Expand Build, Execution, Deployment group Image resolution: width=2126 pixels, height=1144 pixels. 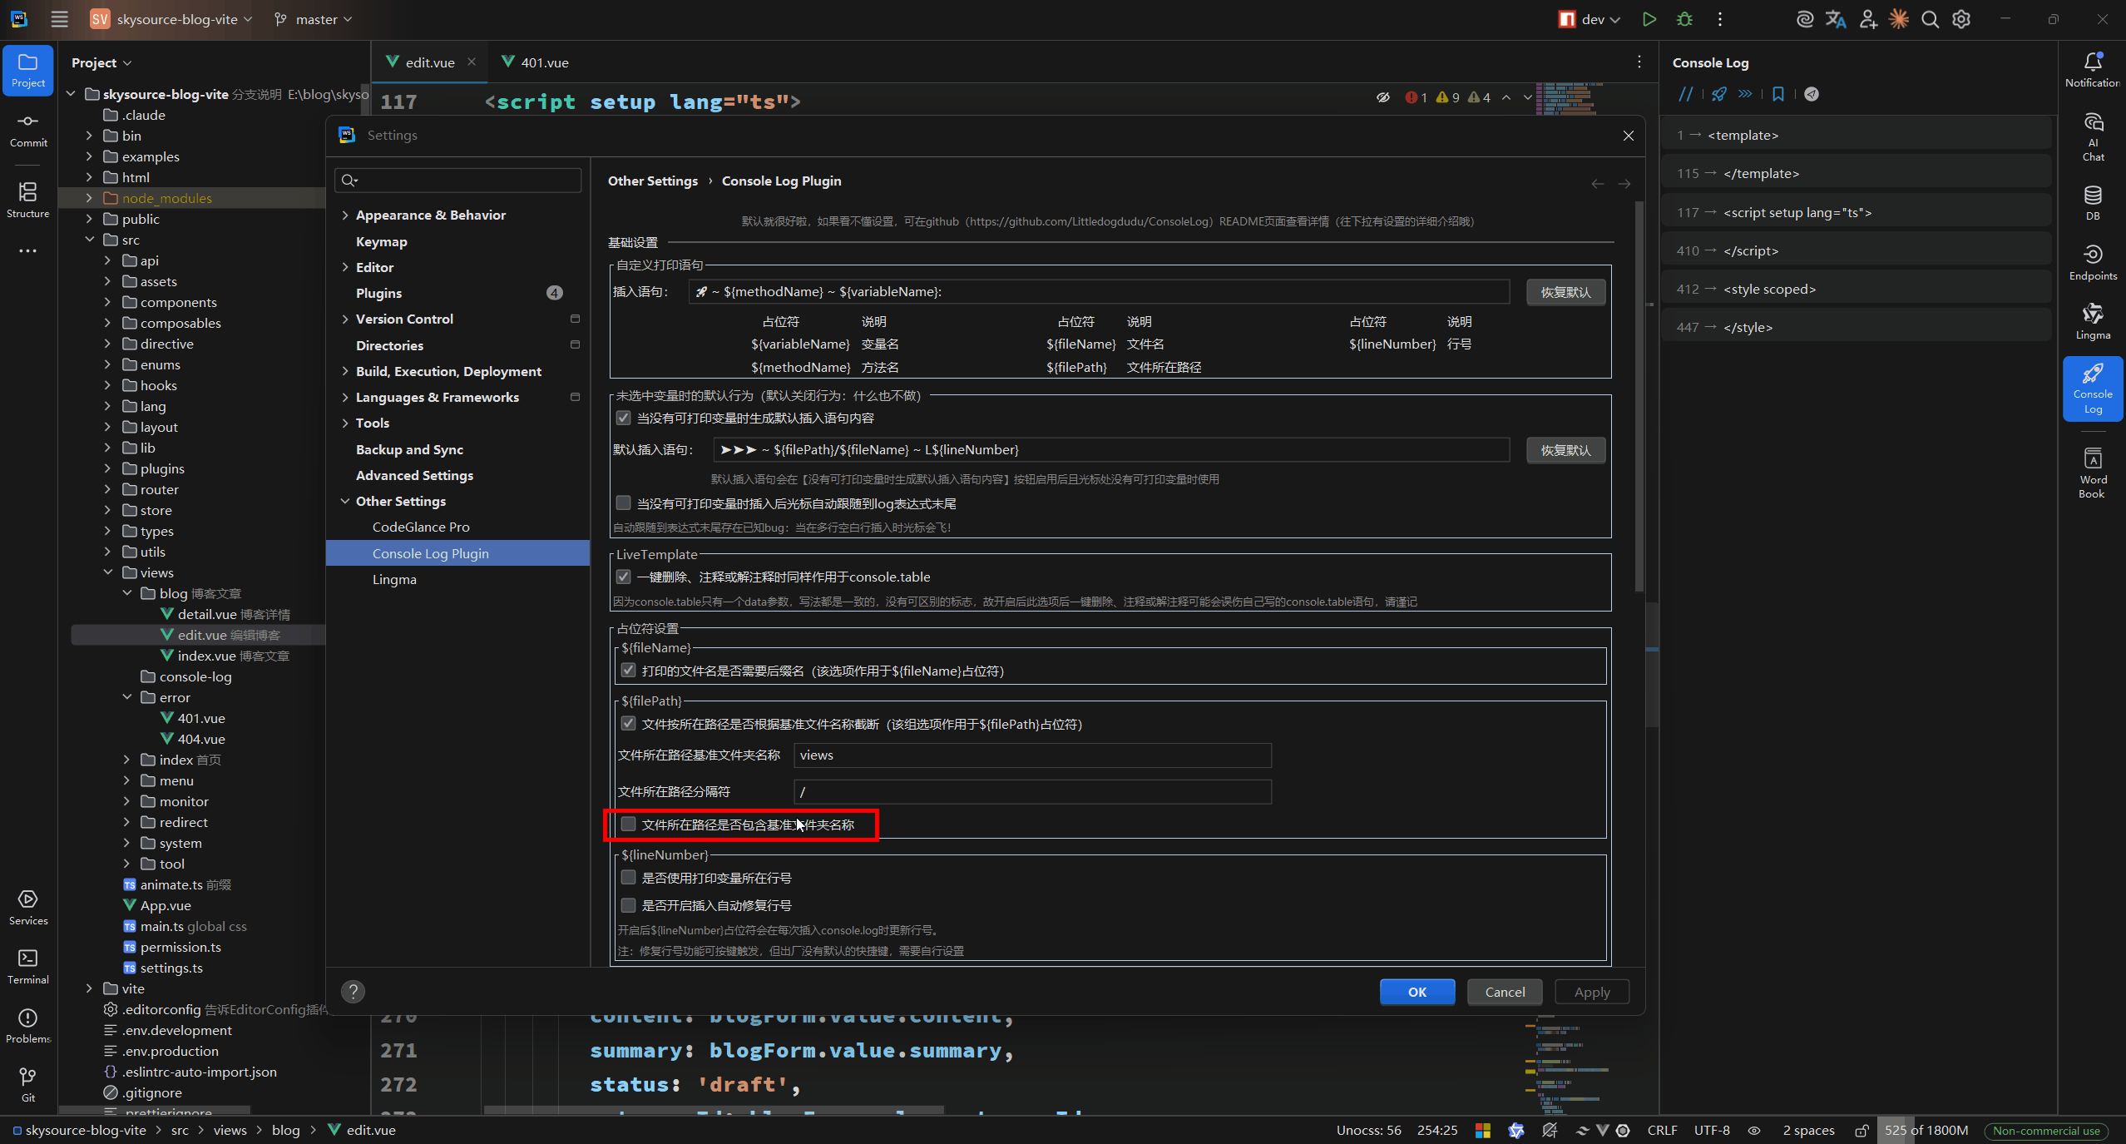[344, 371]
